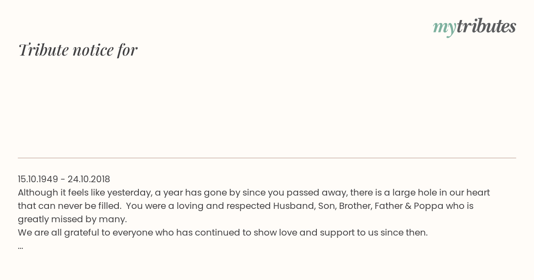Click the birth date 15.10.1949
This screenshot has width=534, height=280.
pyautogui.click(x=38, y=179)
